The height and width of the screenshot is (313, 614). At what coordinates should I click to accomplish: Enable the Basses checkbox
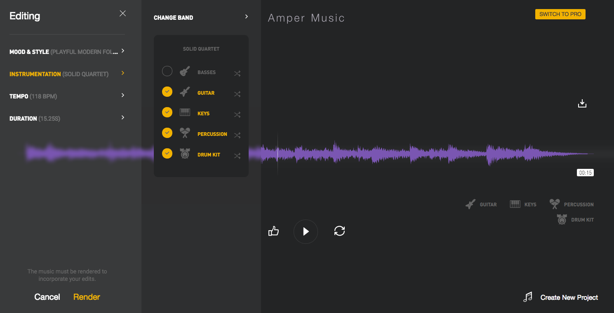pyautogui.click(x=167, y=71)
